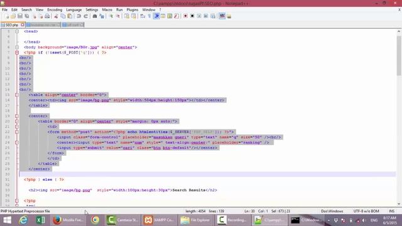Print the document using the toolbar icon
The height and width of the screenshot is (226, 402).
[x=47, y=16]
